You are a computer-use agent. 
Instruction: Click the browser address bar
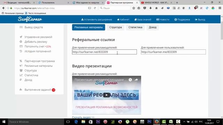(51, 8)
